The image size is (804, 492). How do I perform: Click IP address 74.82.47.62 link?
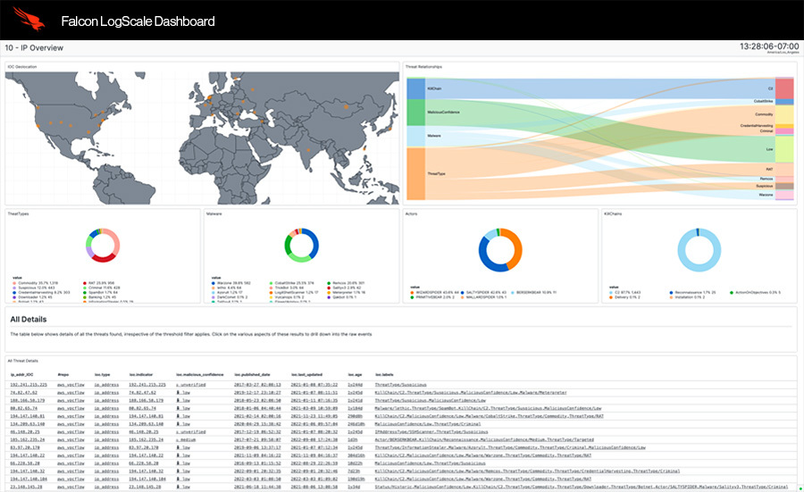tap(23, 392)
